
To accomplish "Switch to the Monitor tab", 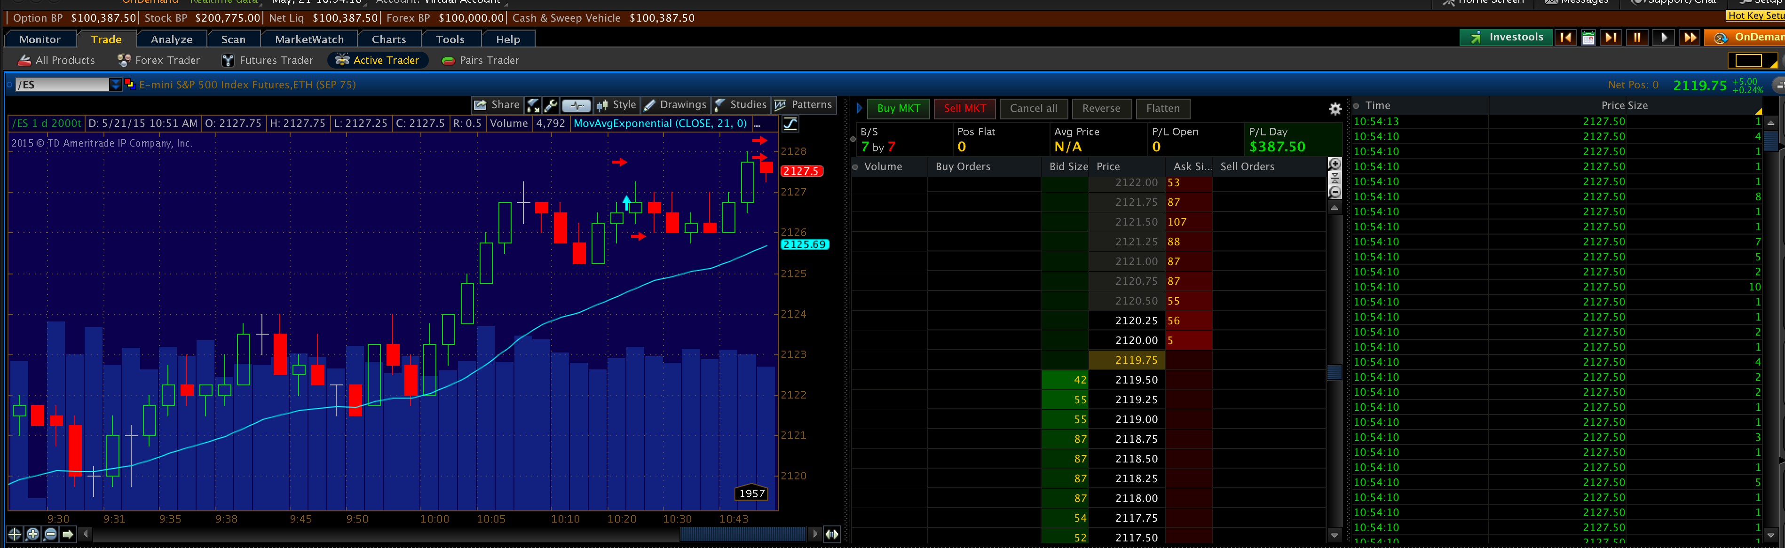I will [39, 39].
